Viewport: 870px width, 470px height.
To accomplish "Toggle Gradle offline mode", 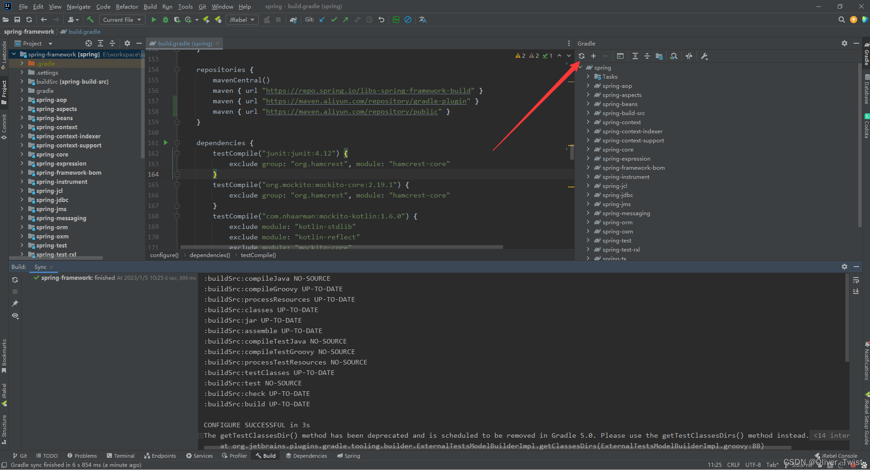I will (689, 56).
